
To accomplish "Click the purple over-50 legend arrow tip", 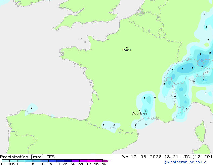I will [x=106, y=161].
